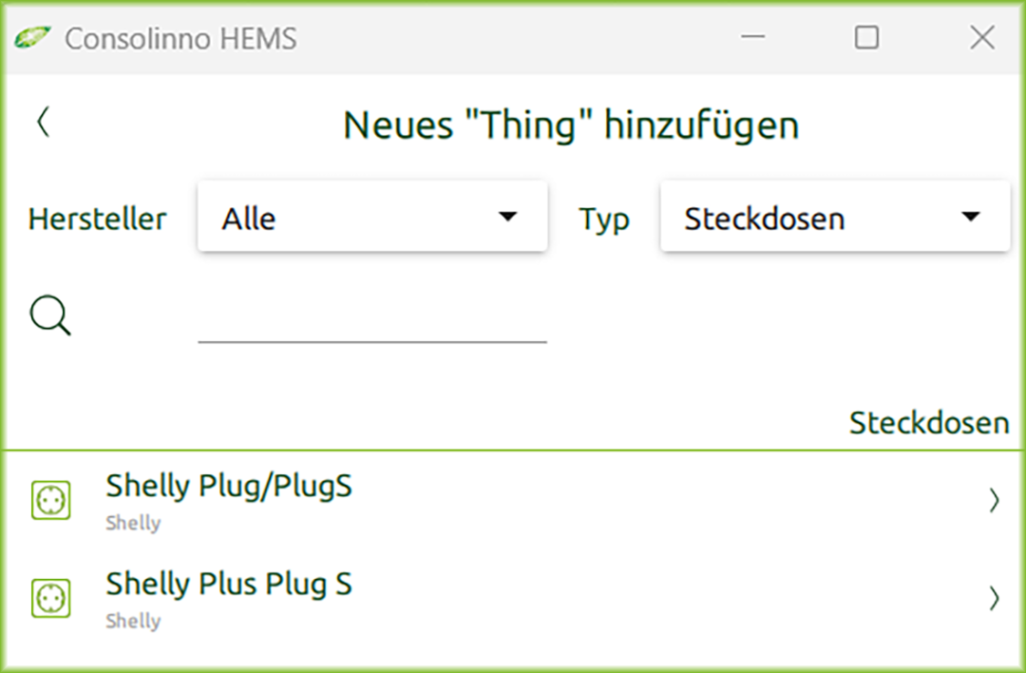Viewport: 1026px width, 673px height.
Task: Maximize the Consolinno HEMS window
Action: [866, 38]
